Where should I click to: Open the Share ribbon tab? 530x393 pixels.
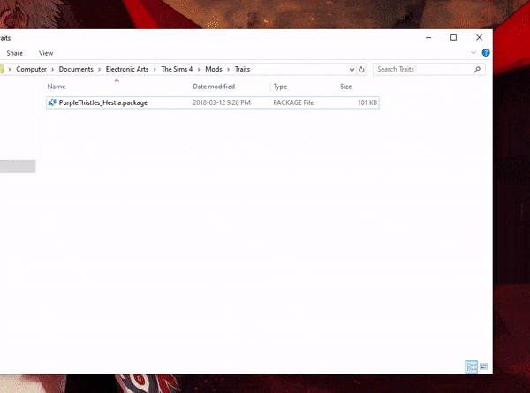pyautogui.click(x=15, y=53)
